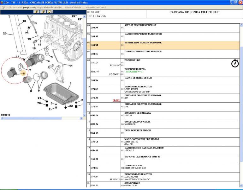Zoom in on the parts diagram
This screenshot has width=243, height=190.
37,12
